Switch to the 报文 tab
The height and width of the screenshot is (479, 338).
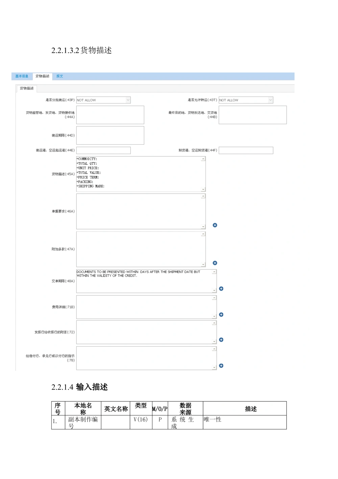(x=60, y=76)
